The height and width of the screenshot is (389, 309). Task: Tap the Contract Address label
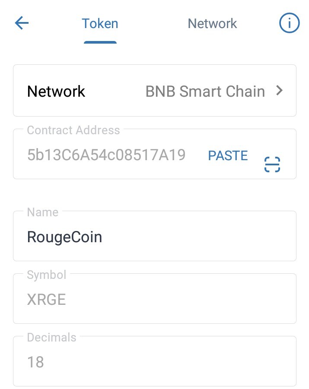[x=73, y=130]
